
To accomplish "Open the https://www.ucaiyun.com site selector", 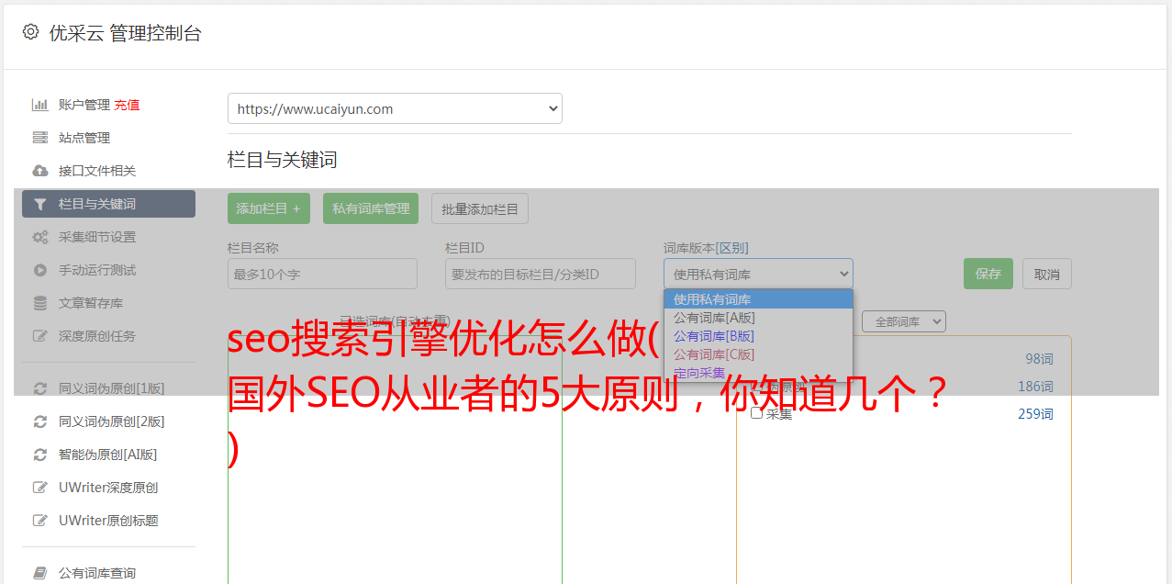I will point(395,108).
